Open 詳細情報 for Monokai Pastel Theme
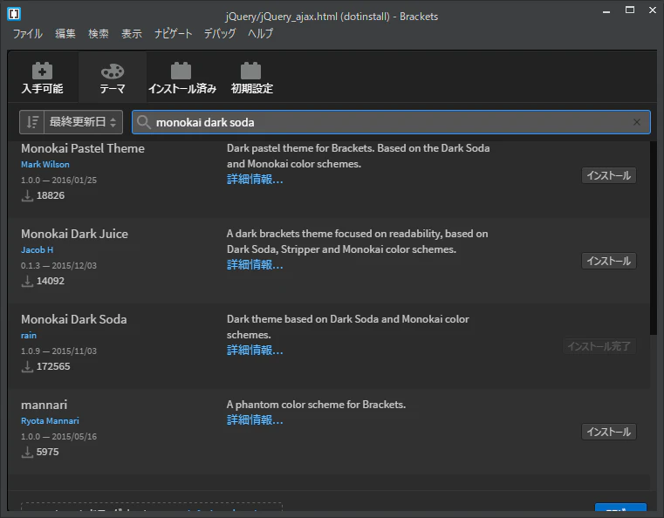This screenshot has width=664, height=518. (x=255, y=180)
